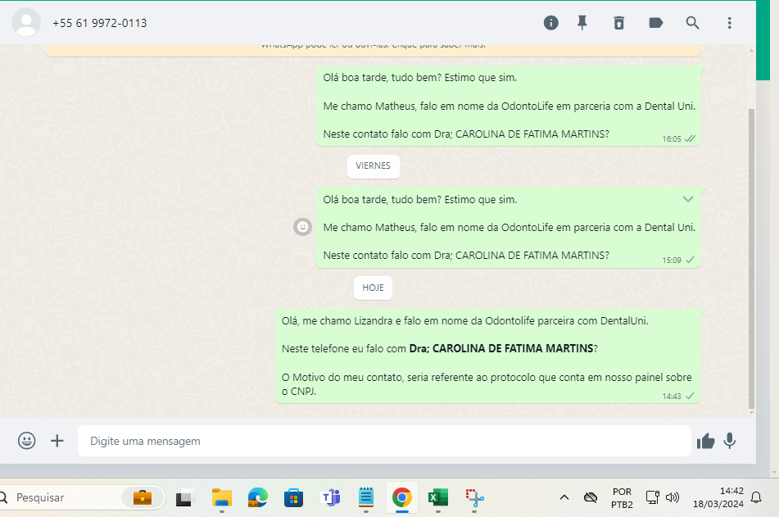The width and height of the screenshot is (779, 517).
Task: Search messages with magnifier icon
Action: point(692,23)
